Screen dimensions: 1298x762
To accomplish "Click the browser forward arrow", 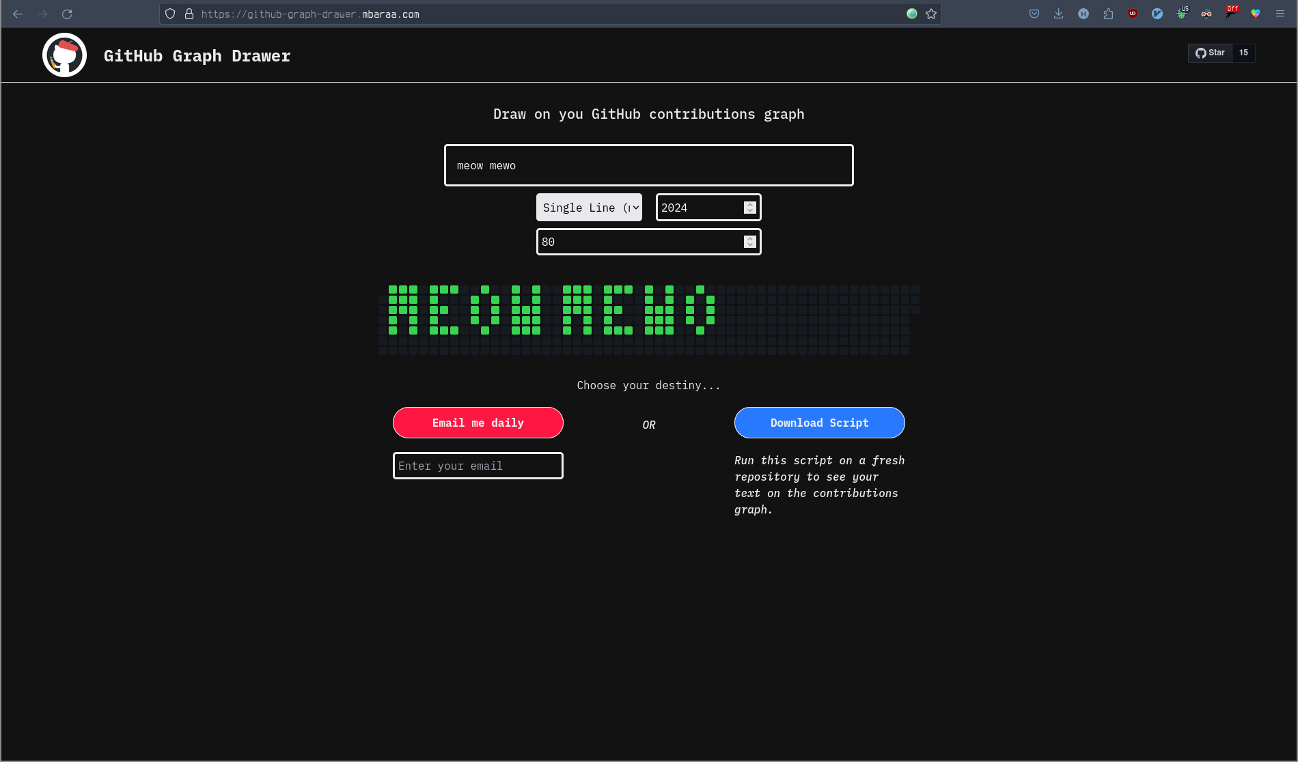I will (42, 14).
